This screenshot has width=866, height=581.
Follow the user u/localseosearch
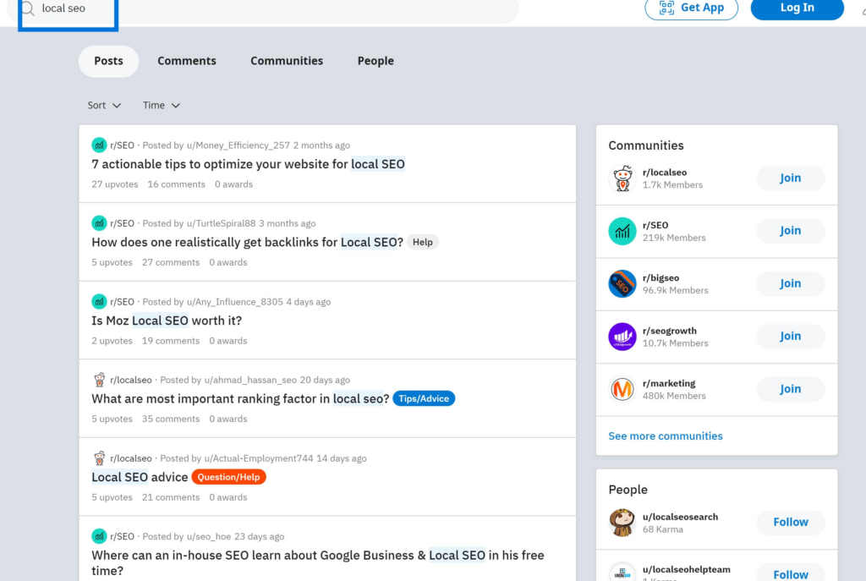point(789,523)
